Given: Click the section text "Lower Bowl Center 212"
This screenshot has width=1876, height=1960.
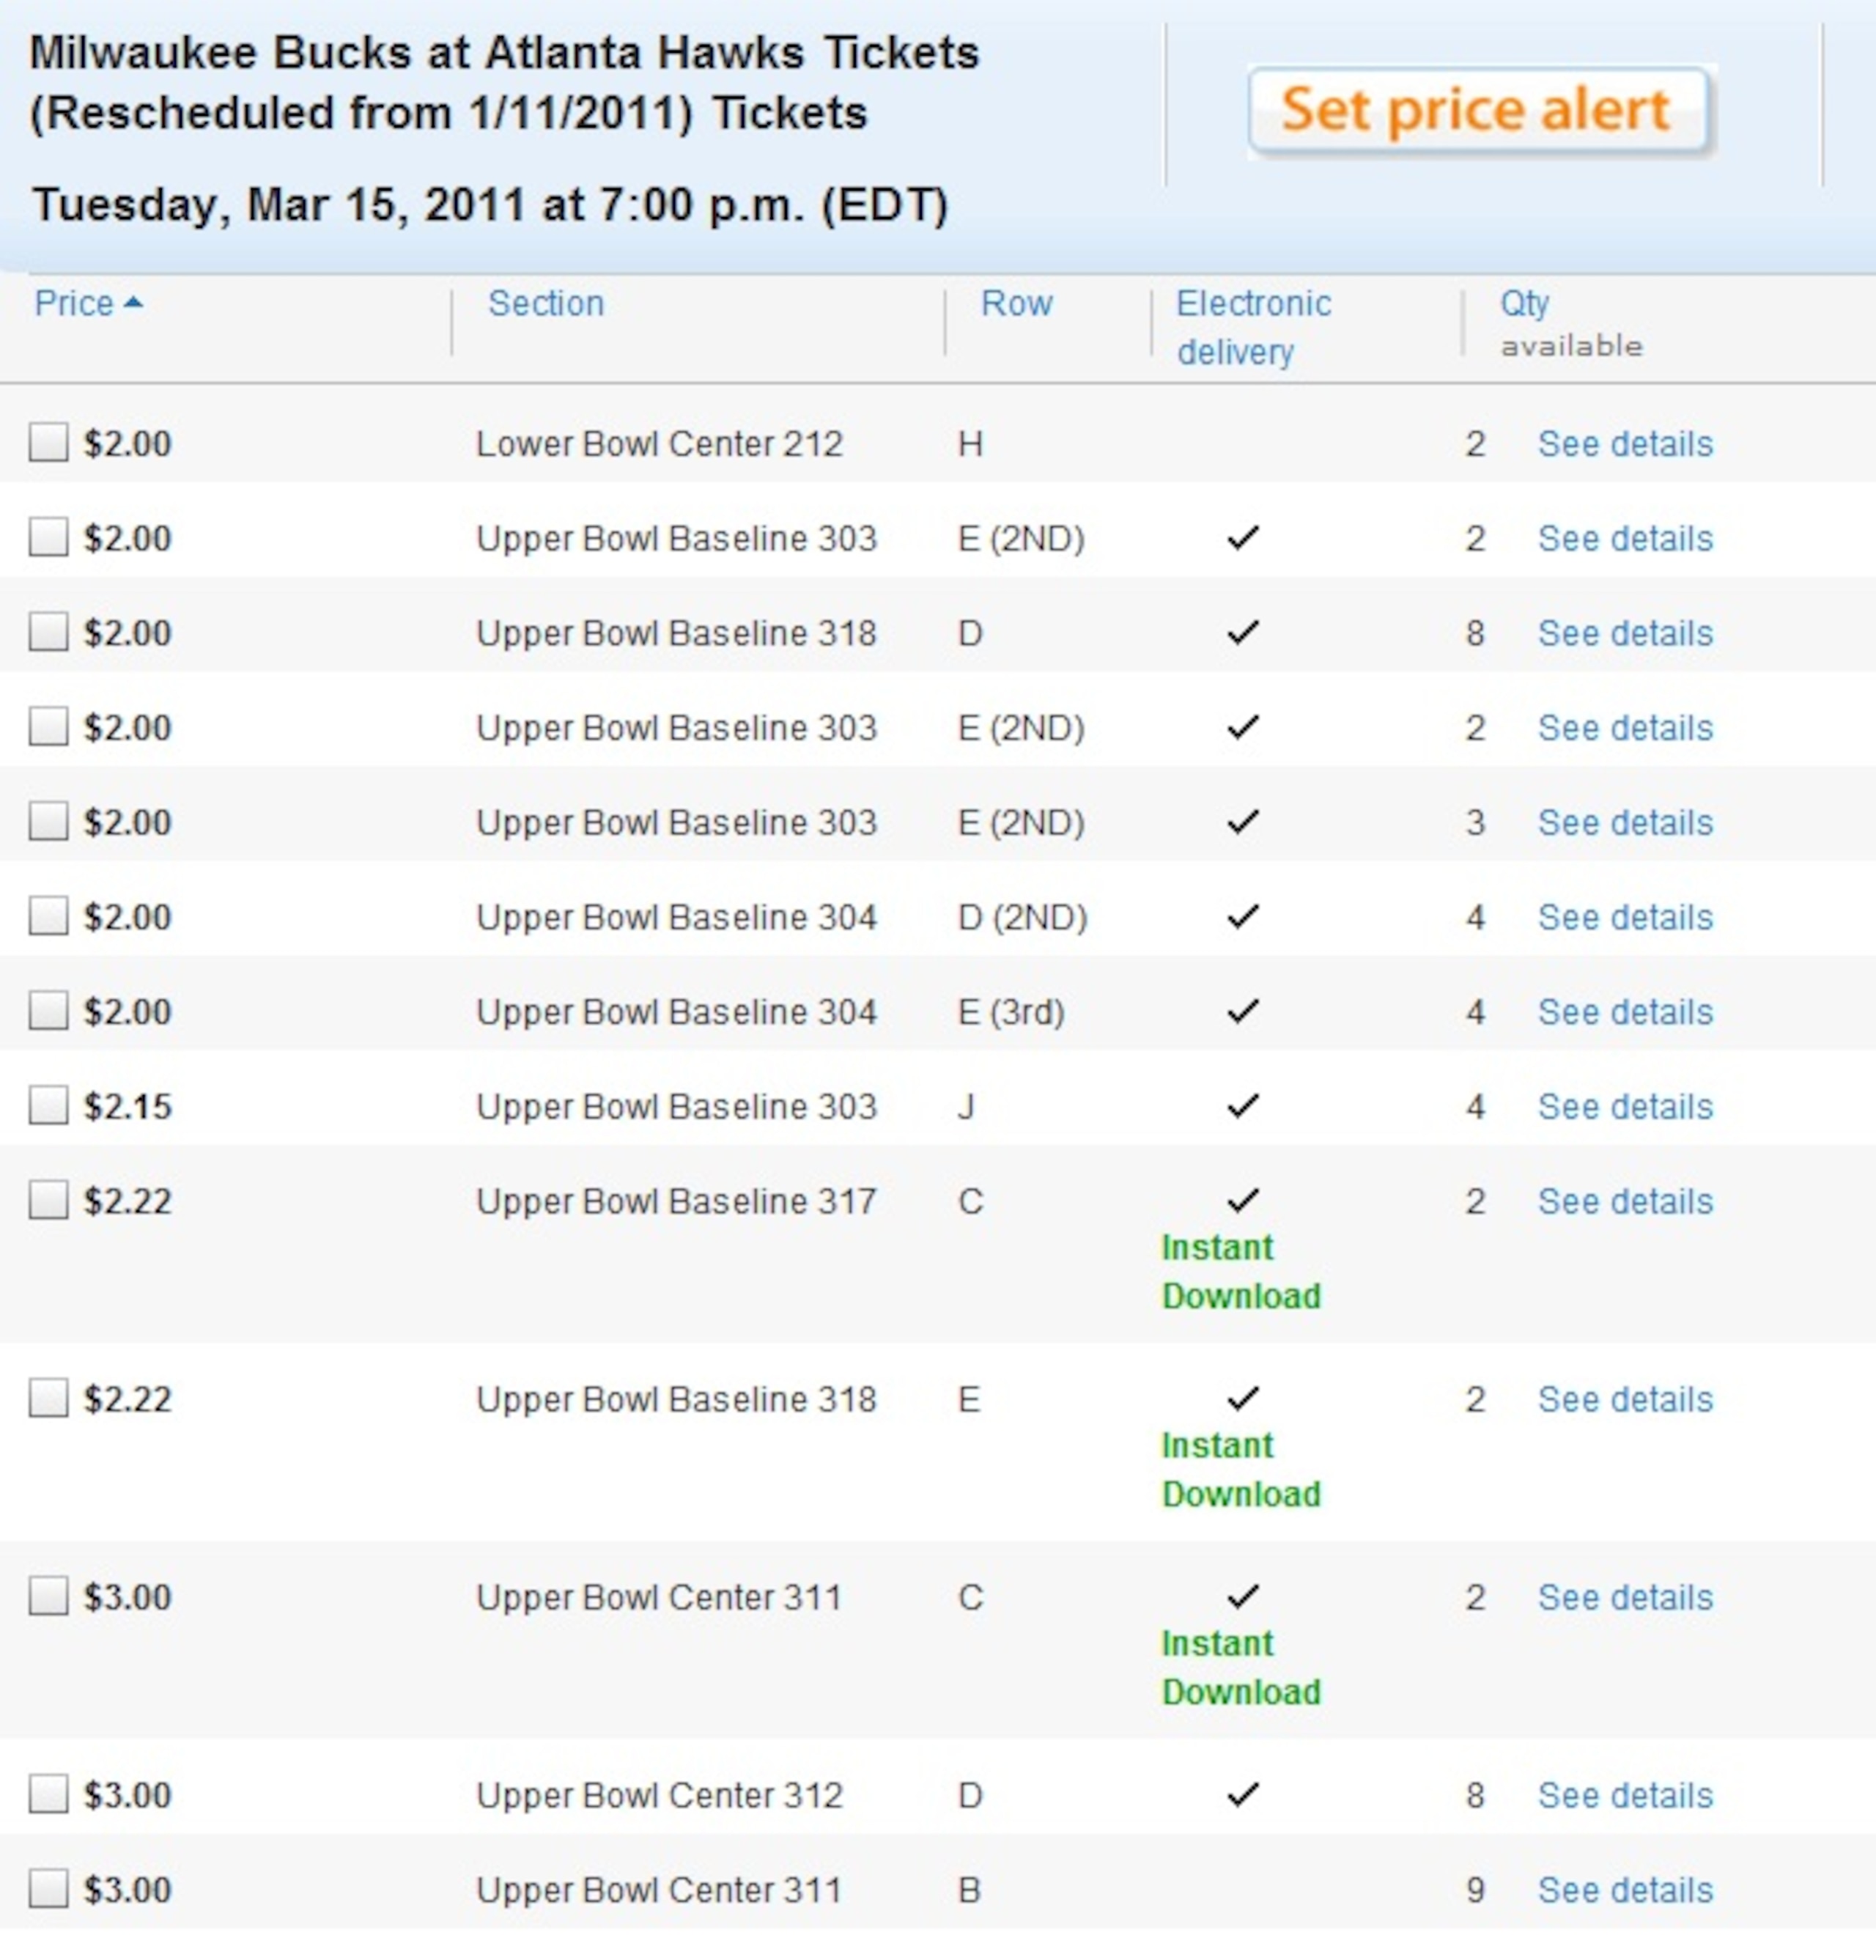Looking at the screenshot, I should click(659, 444).
